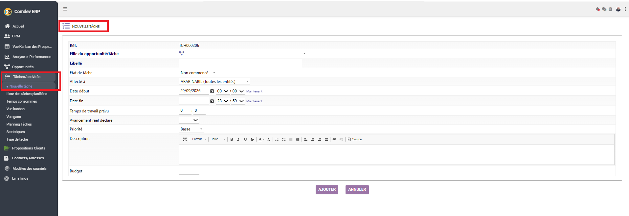Open Propositions Clients in the sidebar

25,148
